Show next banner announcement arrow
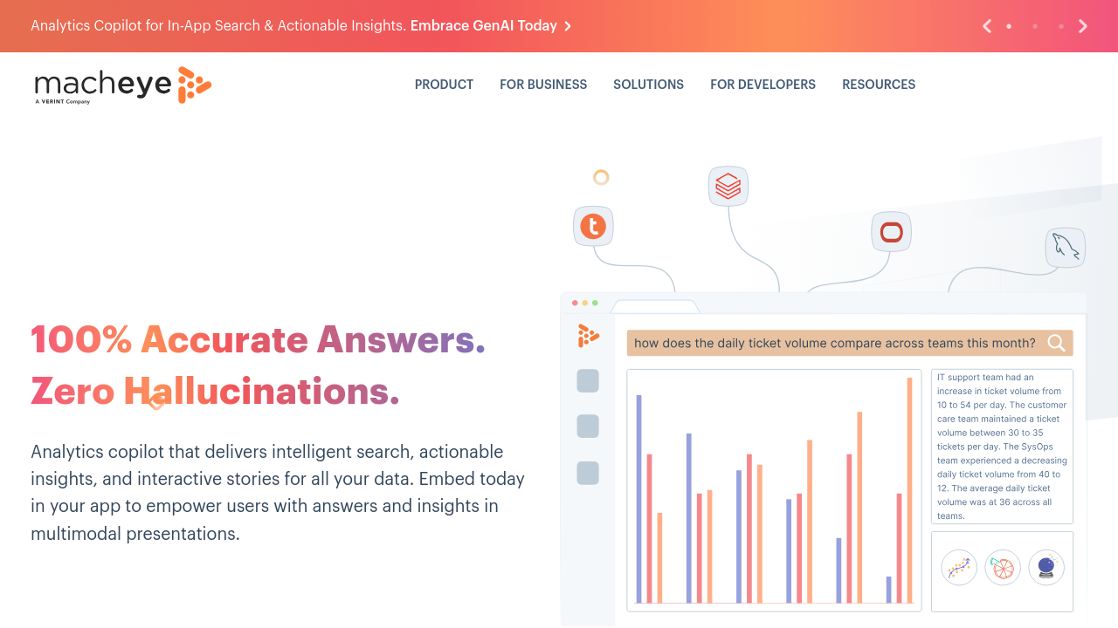 [x=1083, y=26]
